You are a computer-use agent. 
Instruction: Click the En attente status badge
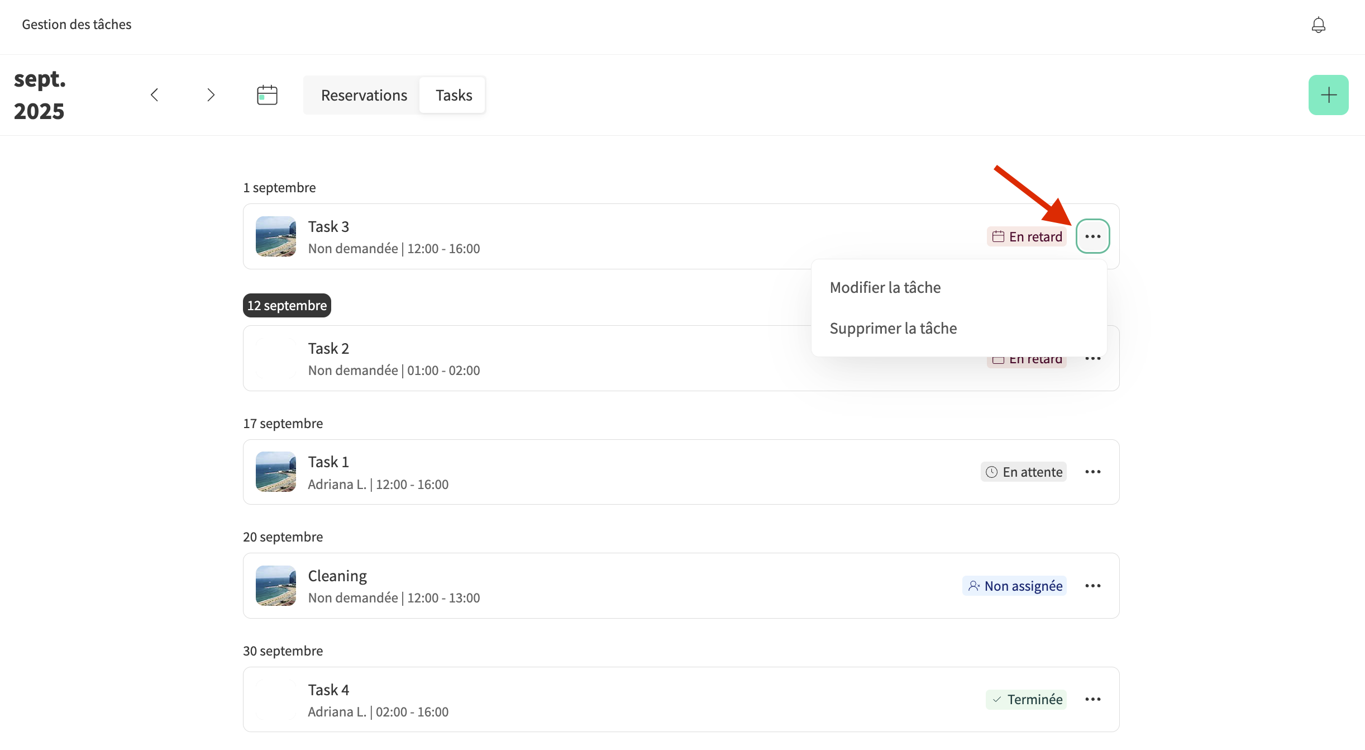click(x=1024, y=472)
